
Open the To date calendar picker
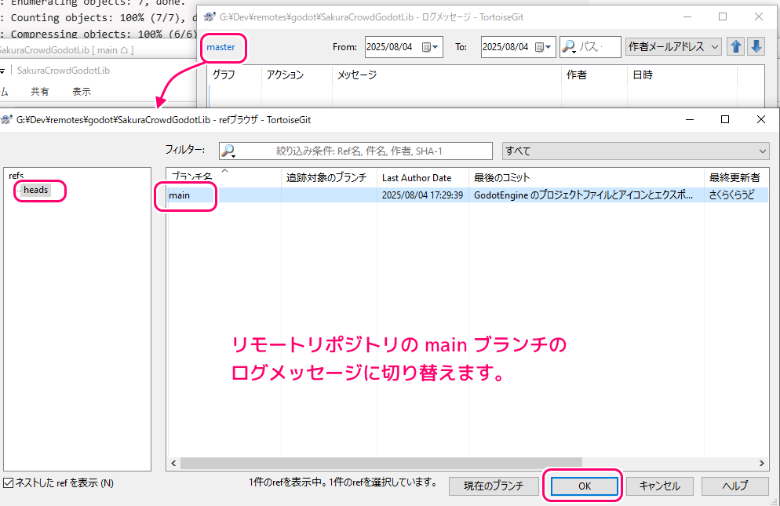[545, 47]
